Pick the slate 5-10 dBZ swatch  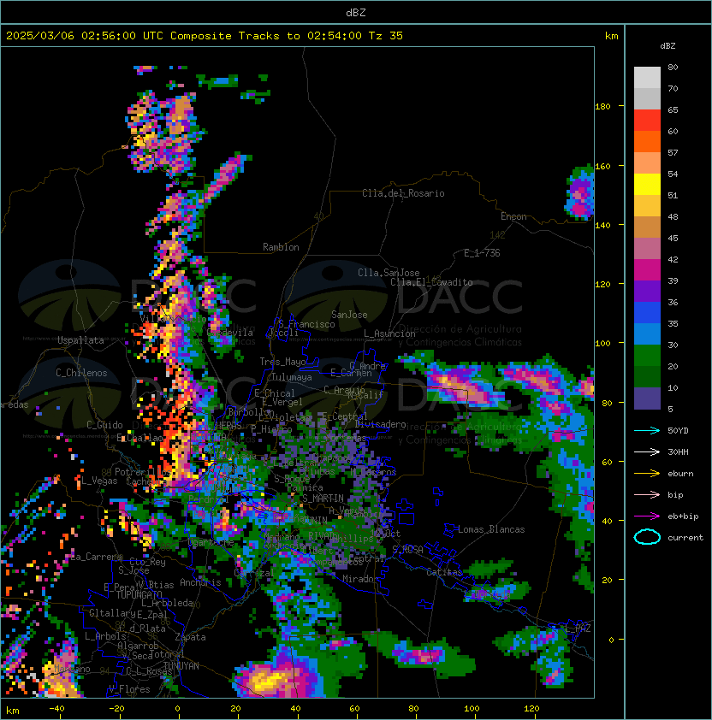pos(647,398)
